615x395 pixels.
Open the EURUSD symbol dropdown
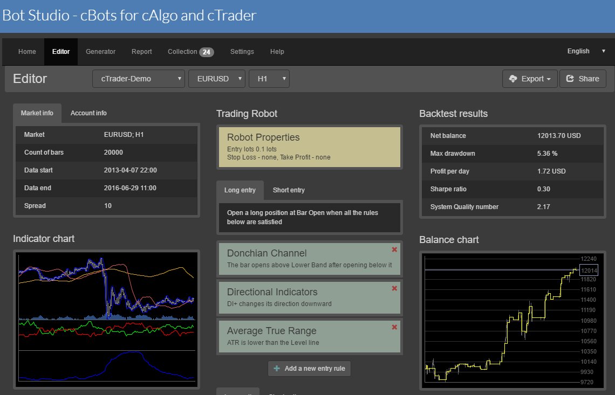point(217,79)
